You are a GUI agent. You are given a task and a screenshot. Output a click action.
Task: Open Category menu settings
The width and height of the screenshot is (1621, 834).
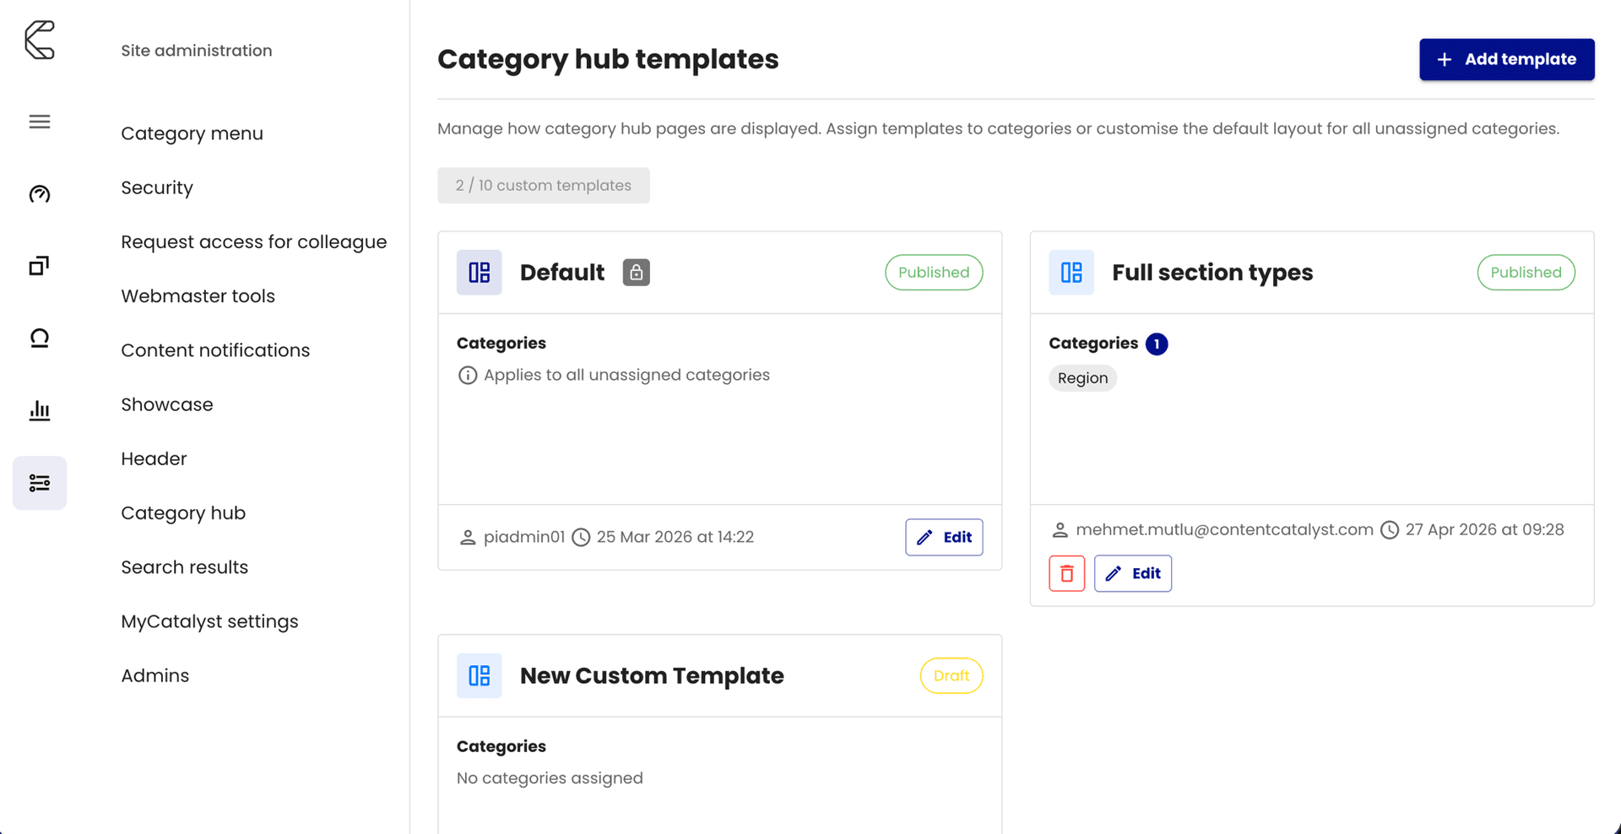192,133
